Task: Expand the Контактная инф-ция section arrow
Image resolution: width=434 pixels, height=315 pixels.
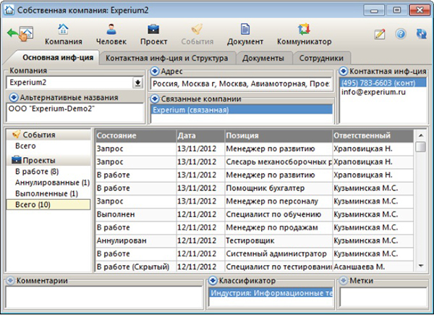Action: click(343, 71)
